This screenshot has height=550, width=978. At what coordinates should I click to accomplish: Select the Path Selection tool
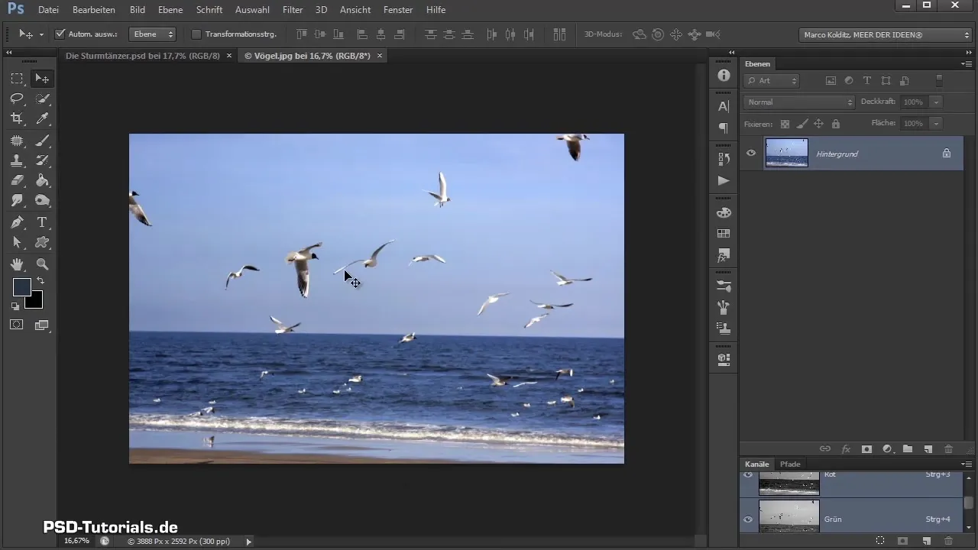point(17,243)
